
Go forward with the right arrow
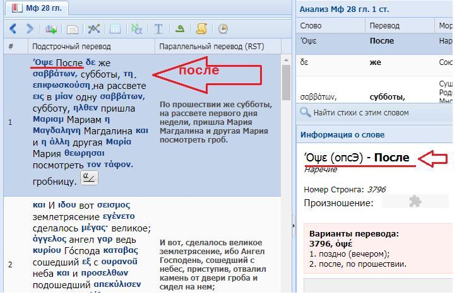pos(29,29)
